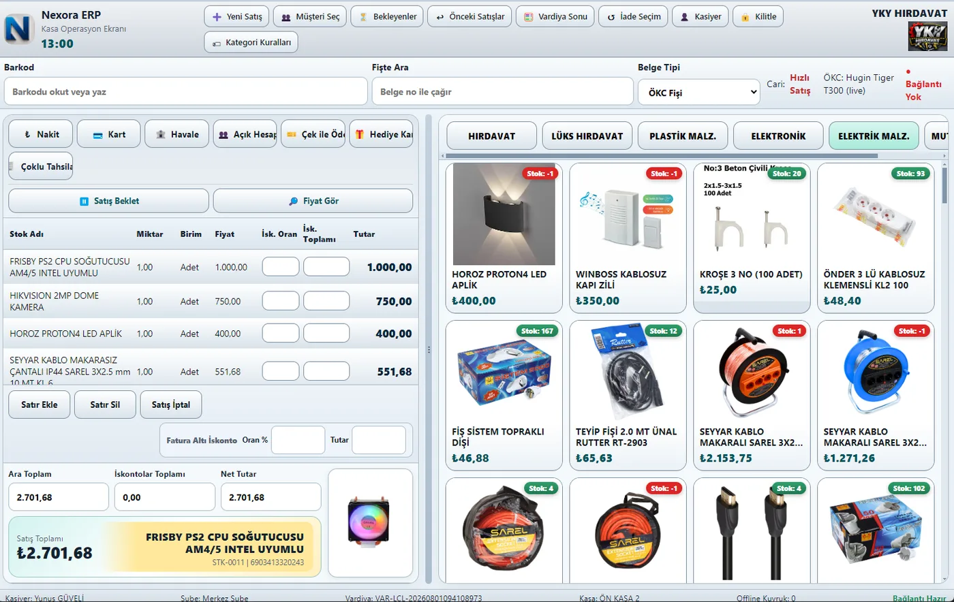Start a new sale with Yeni Satış
Image resolution: width=954 pixels, height=602 pixels.
click(236, 16)
